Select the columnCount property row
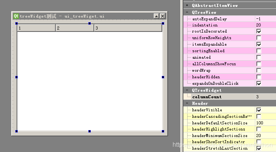276x152 pixels. [230, 97]
